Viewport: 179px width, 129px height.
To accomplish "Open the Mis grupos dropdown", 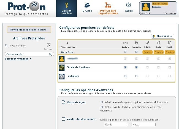I will click(x=163, y=36).
